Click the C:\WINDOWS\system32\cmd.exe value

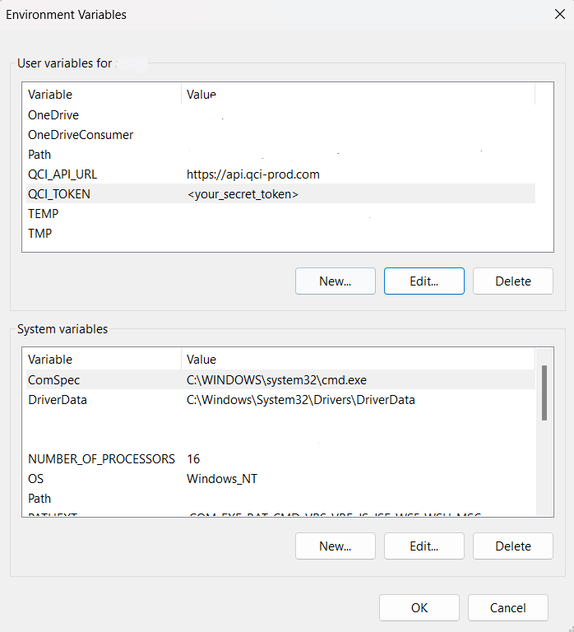(276, 379)
